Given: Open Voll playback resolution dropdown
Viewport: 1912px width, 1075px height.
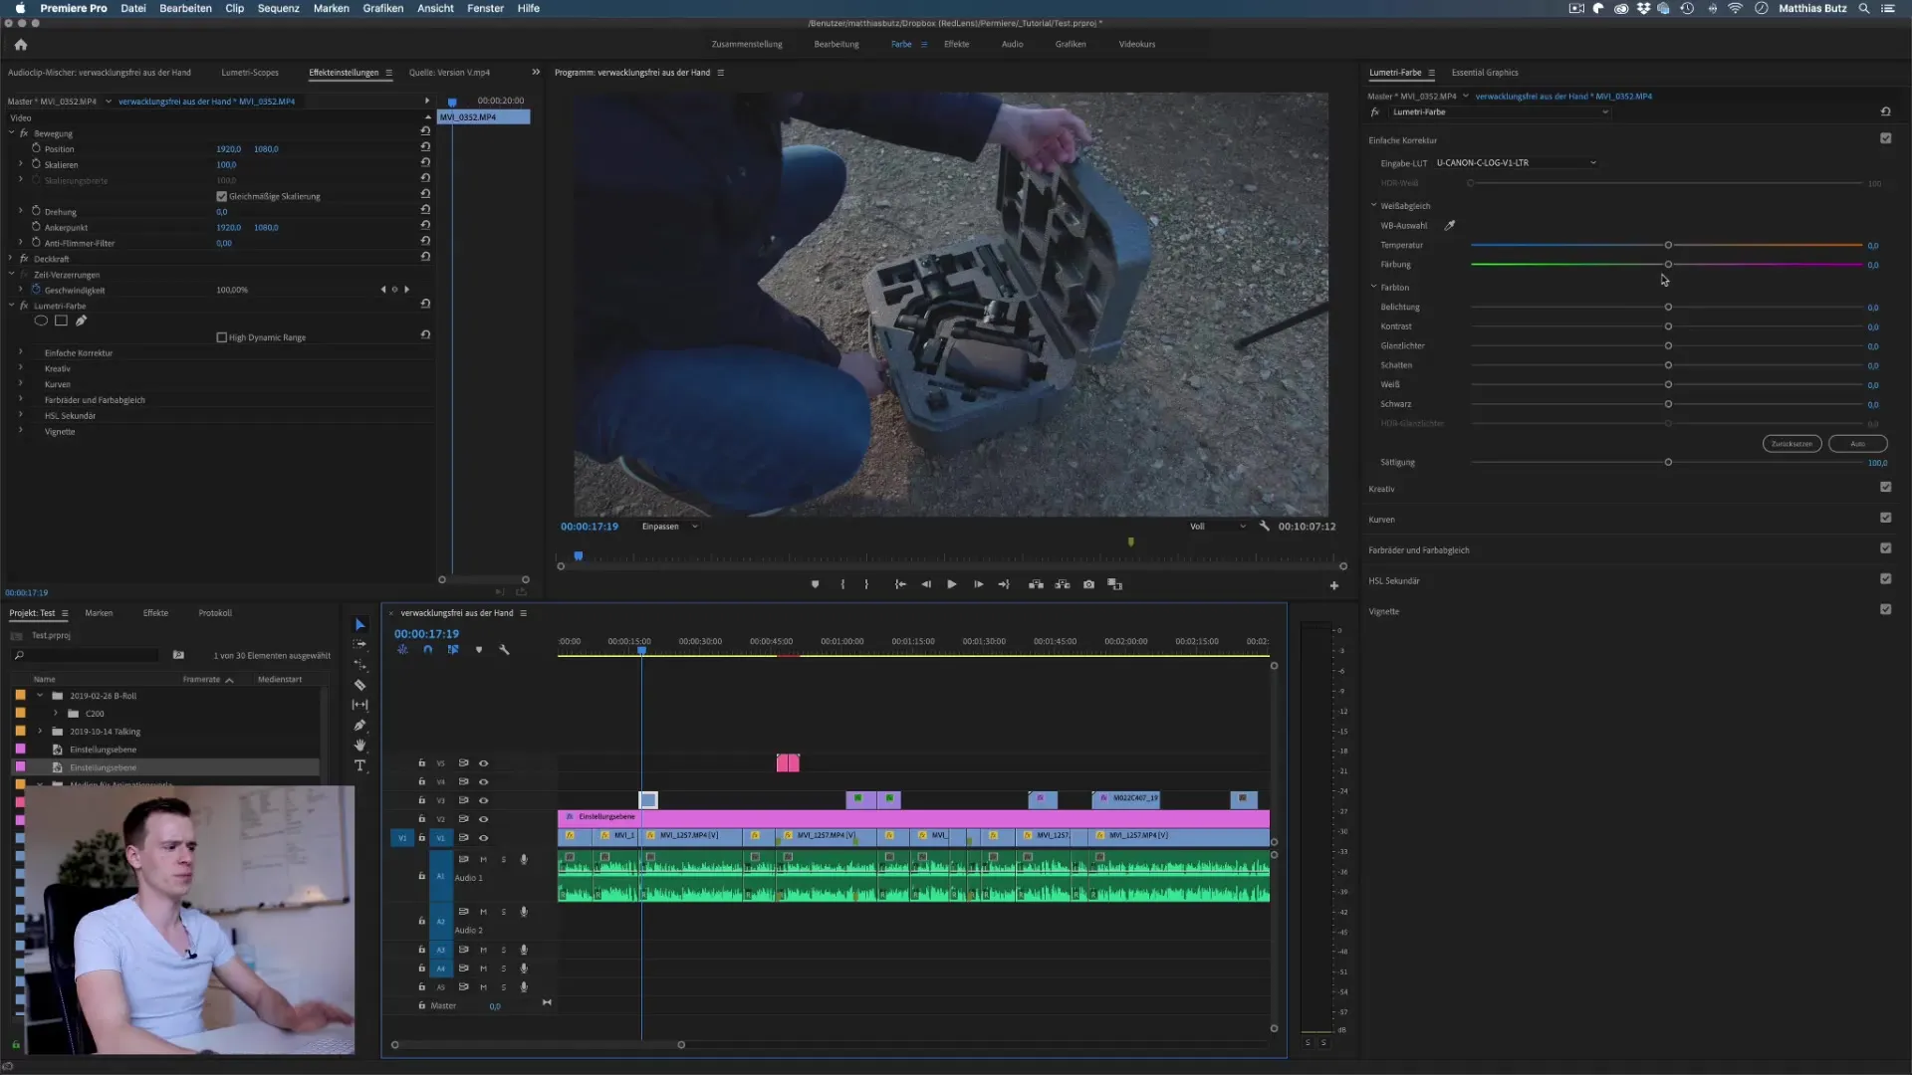Looking at the screenshot, I should [x=1218, y=527].
